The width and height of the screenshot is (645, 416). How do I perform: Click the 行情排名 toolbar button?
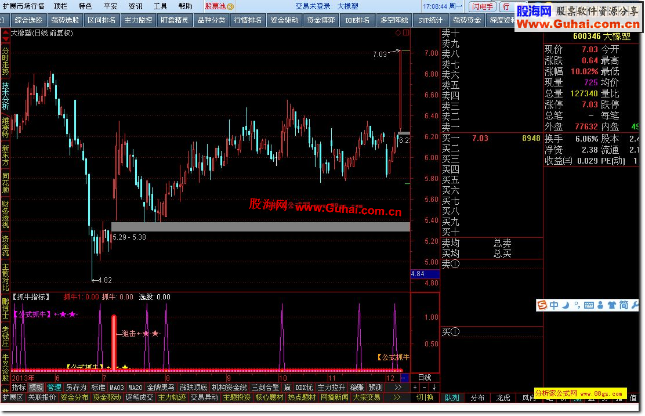(x=248, y=20)
